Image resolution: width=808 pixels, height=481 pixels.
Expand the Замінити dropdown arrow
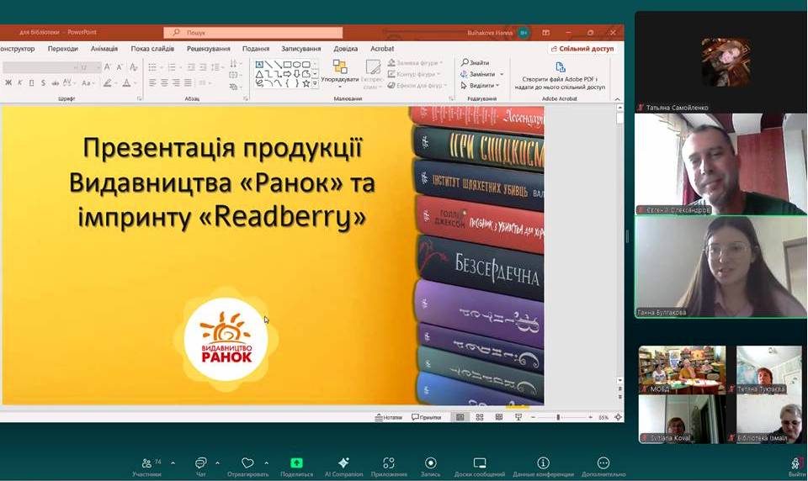500,74
